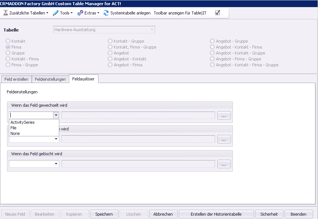Click Erstellen der Historientabelle button
318x219 pixels.
(x=216, y=214)
